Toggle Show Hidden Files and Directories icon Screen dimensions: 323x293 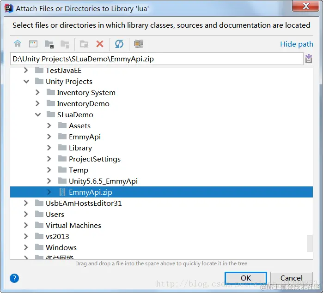pos(139,44)
